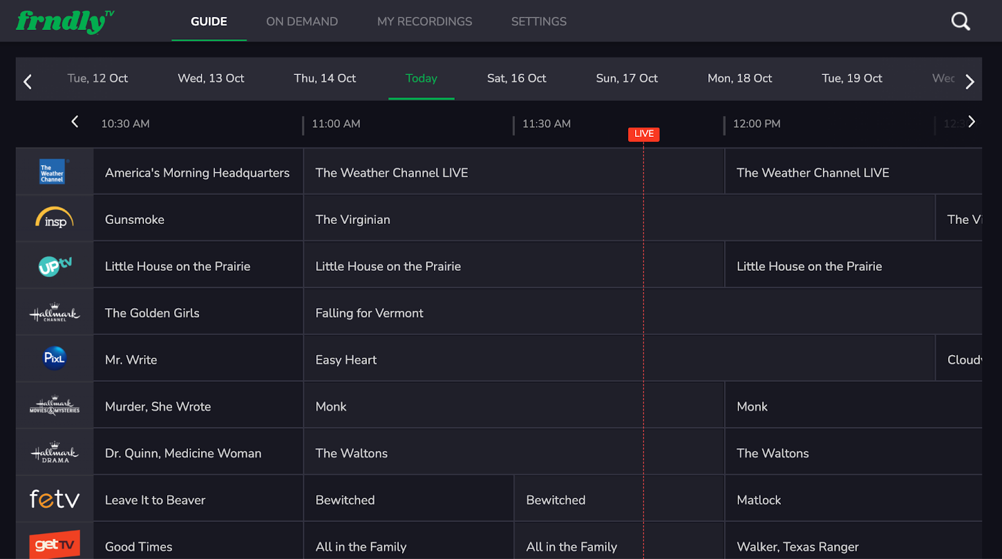Select Hallmark Movies & Mysteries logo
The image size is (1002, 559).
coord(54,406)
